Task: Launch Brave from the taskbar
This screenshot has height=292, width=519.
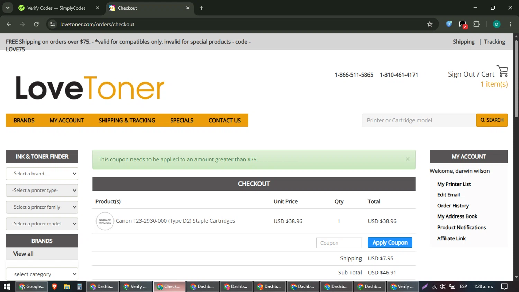Action: click(x=54, y=286)
